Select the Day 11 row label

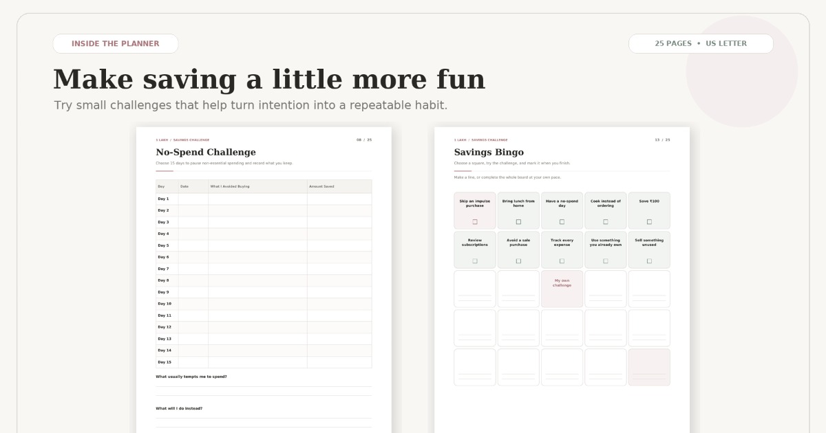tap(165, 315)
